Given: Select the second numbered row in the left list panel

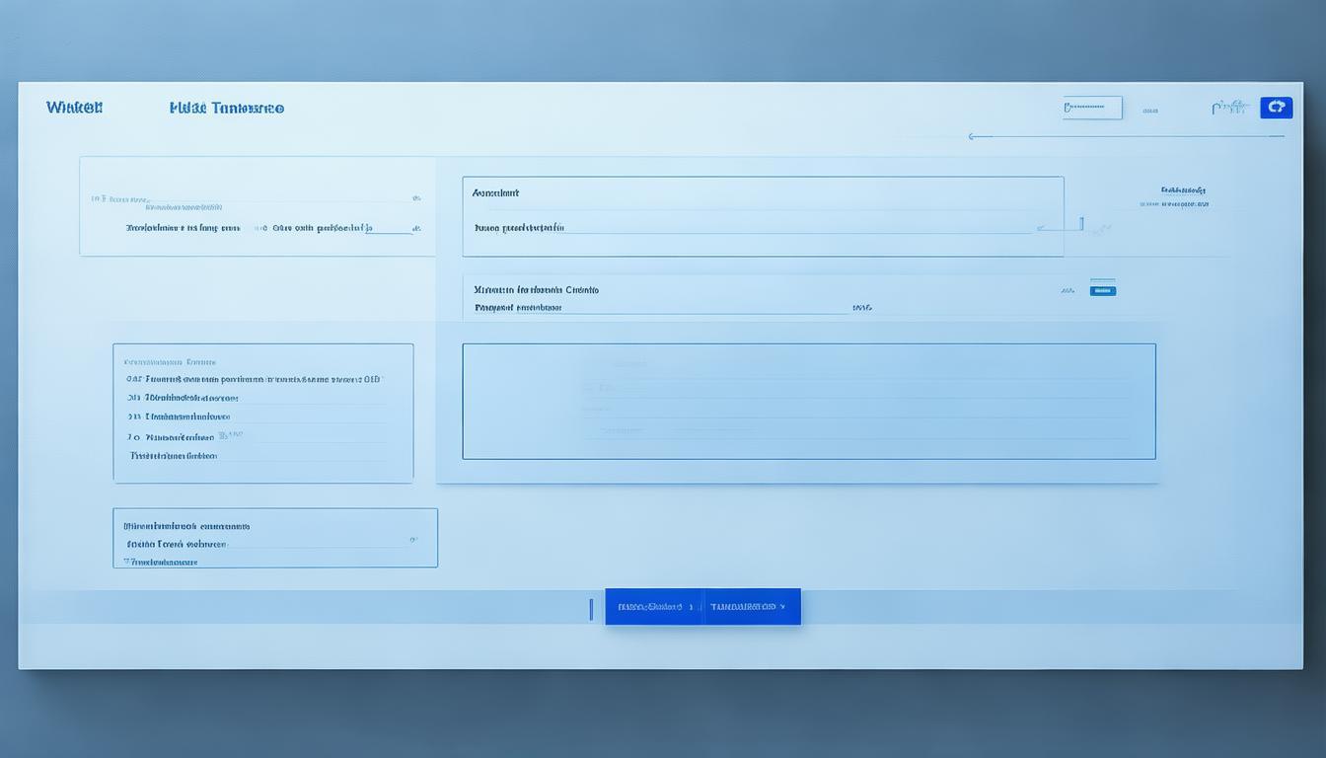Looking at the screenshot, I should [x=187, y=399].
